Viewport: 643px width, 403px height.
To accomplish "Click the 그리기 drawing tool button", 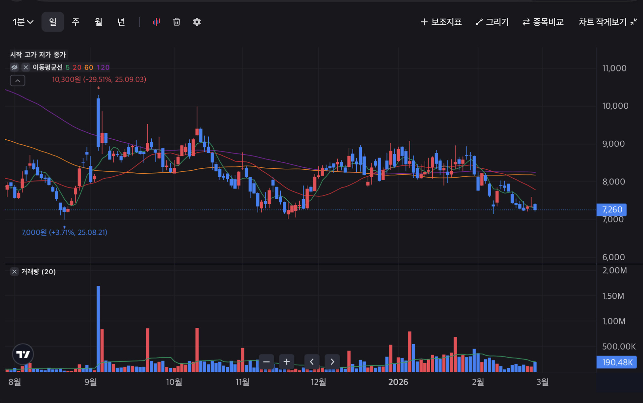I will pos(492,22).
